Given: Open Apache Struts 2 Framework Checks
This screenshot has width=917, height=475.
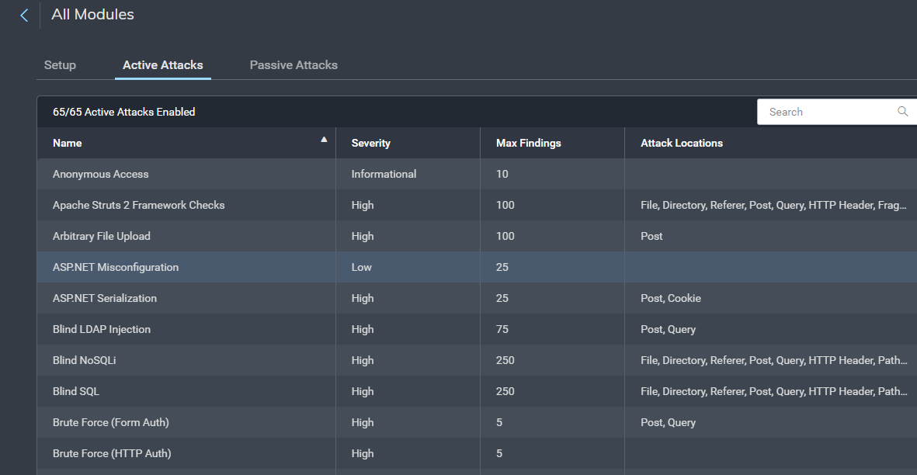Looking at the screenshot, I should pyautogui.click(x=139, y=205).
